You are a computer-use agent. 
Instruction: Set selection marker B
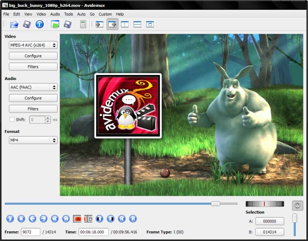click(89, 219)
